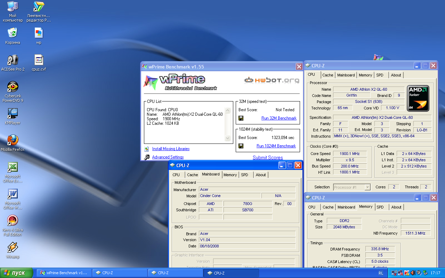Screen dimensions: 445x278
Task: Click the wrench icon beside Advanced Settings
Action: [147, 157]
